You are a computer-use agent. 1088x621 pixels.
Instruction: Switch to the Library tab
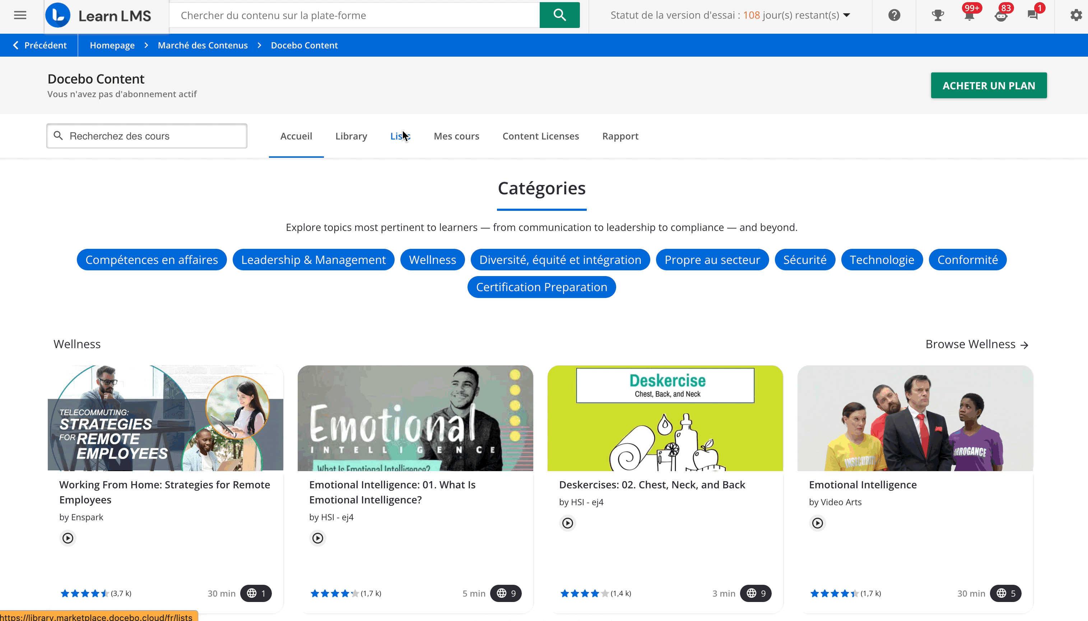pos(351,136)
